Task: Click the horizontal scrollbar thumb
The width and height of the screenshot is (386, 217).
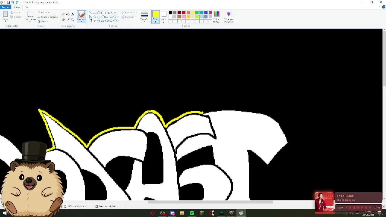Action: [x=210, y=202]
